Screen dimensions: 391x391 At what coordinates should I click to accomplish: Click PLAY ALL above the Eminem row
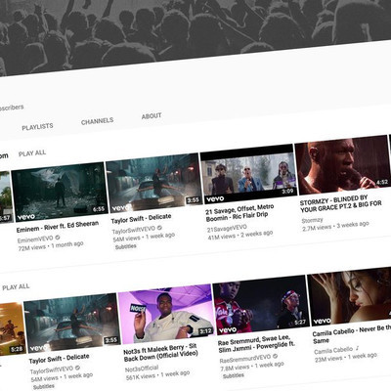pyautogui.click(x=32, y=153)
